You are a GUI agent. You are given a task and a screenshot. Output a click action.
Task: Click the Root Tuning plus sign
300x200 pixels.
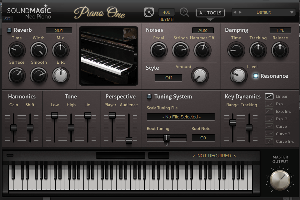click(x=186, y=144)
